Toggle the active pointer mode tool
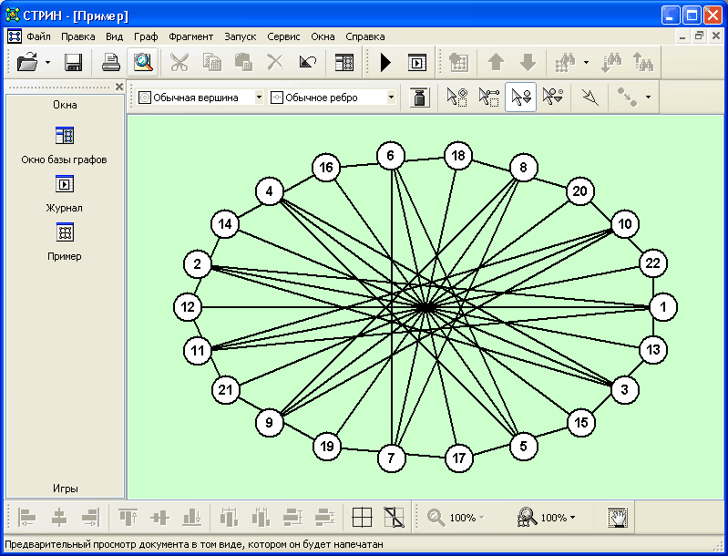 coord(520,98)
